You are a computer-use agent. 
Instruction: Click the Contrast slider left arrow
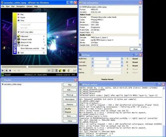click(93, 62)
